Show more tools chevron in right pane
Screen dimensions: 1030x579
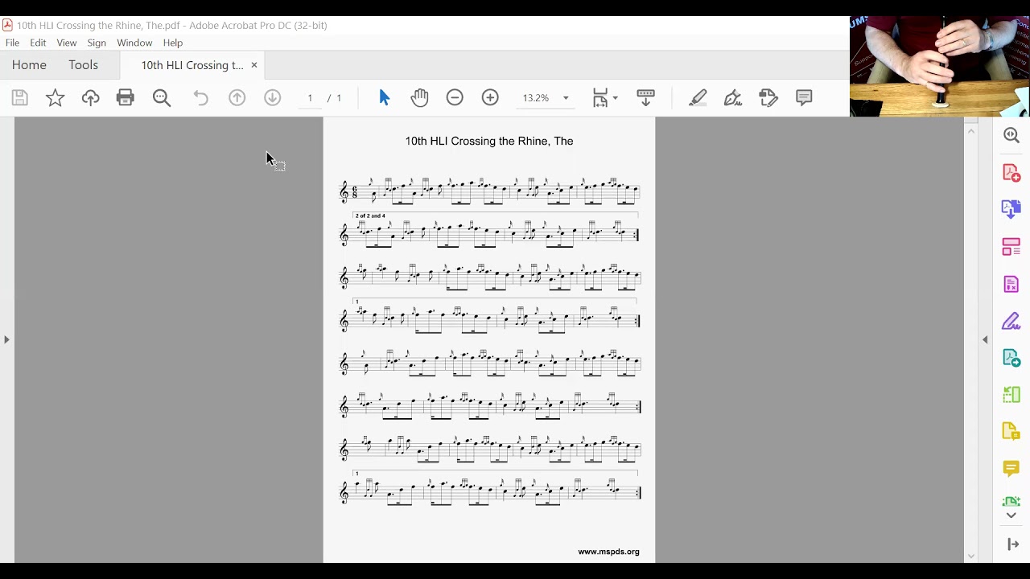(1011, 515)
